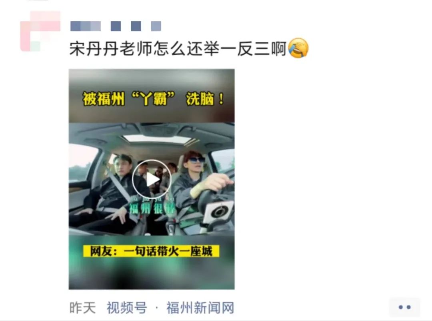
Task: Tap the blurred blue username
Action: (x=116, y=26)
